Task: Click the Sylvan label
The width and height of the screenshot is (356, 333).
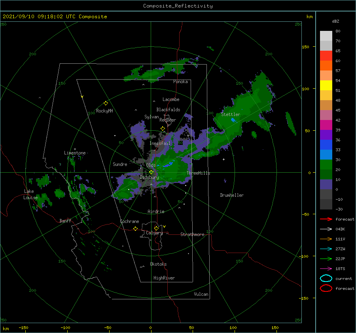Action: pos(151,117)
